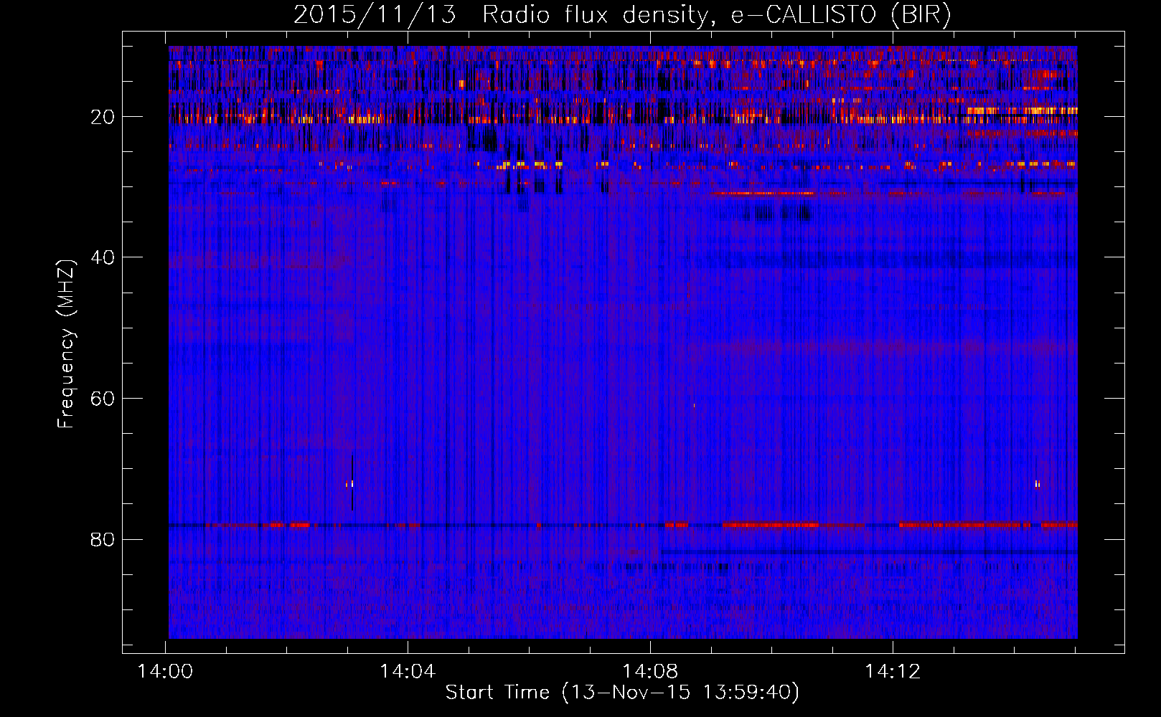Select the '2015/11/13' date in the title
This screenshot has height=717, width=1161.
coord(375,15)
